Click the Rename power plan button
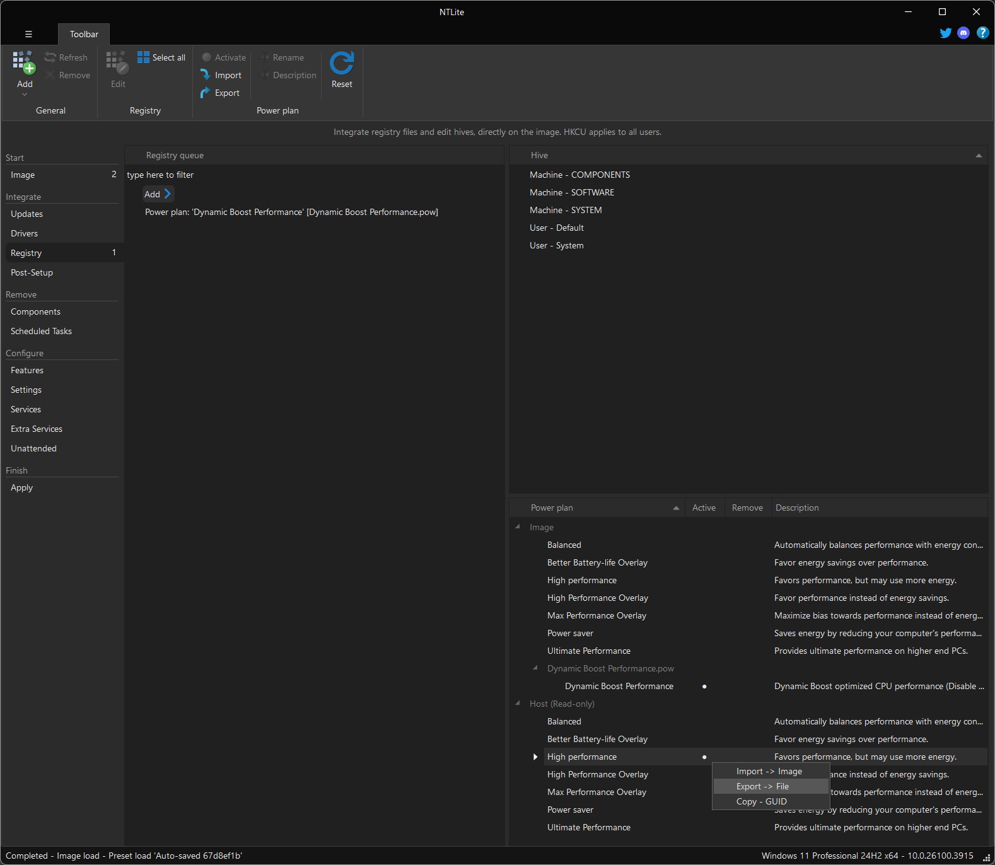 (x=282, y=57)
